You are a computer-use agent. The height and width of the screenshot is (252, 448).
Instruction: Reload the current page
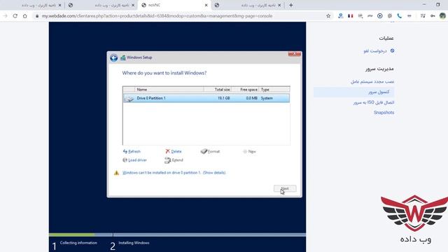[15, 16]
